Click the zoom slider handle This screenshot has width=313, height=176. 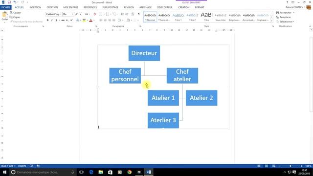pyautogui.click(x=290, y=166)
